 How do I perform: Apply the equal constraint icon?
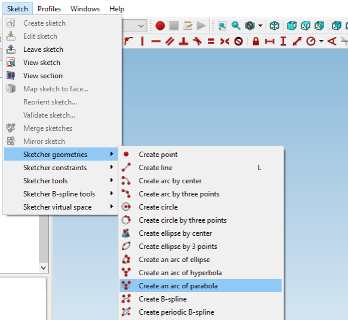point(211,41)
